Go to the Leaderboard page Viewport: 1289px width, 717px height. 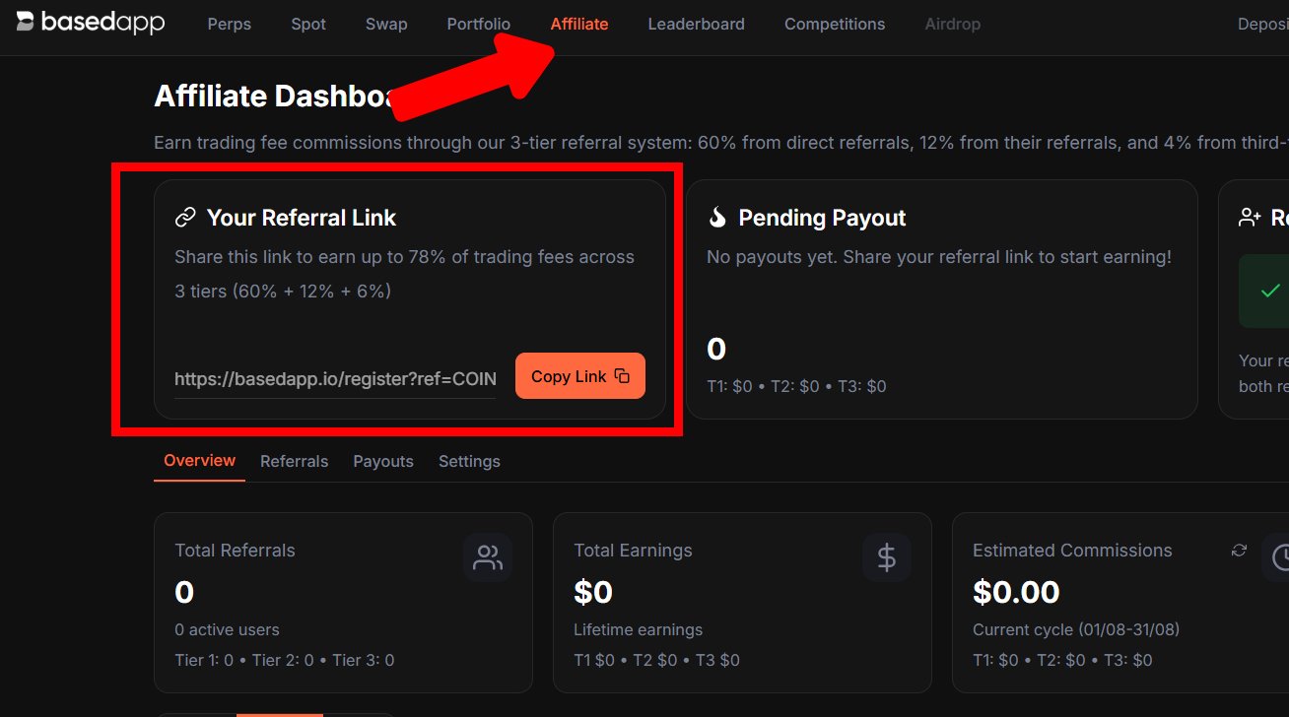696,24
